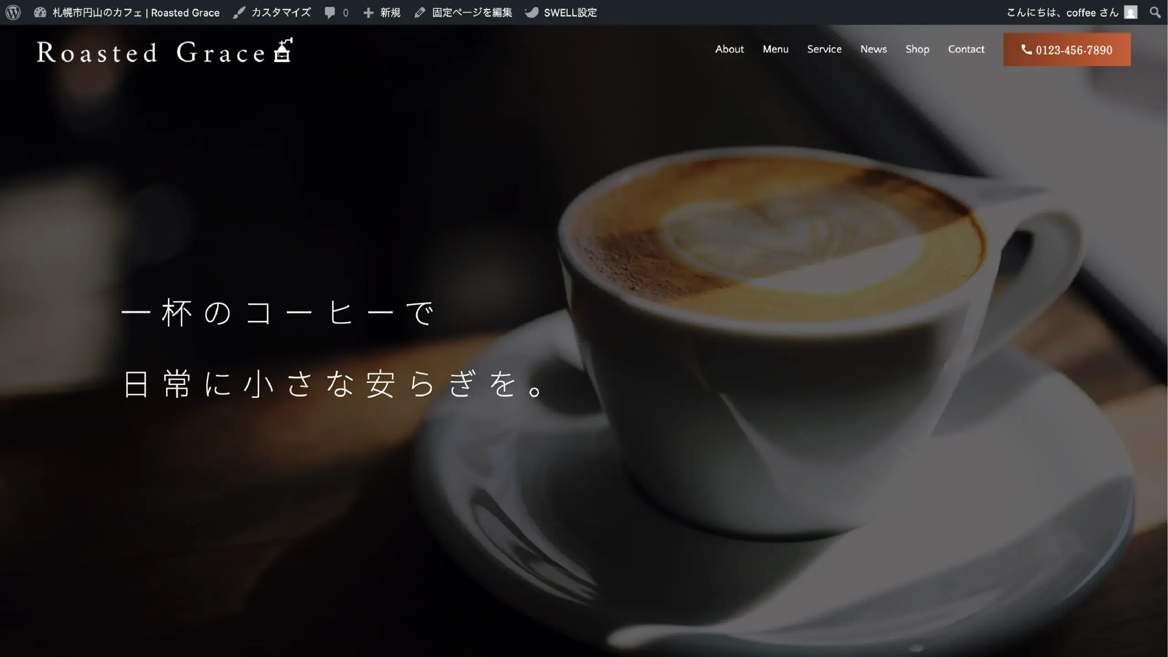Open site dashboard via 札幌市円山のカフェ link
This screenshot has height=657, width=1168.
click(x=127, y=12)
